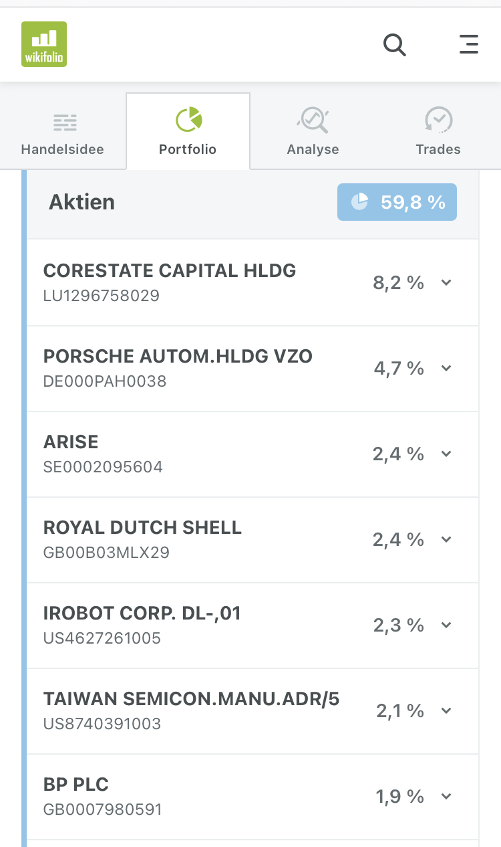Switch to the Handelsidee tab

63,131
